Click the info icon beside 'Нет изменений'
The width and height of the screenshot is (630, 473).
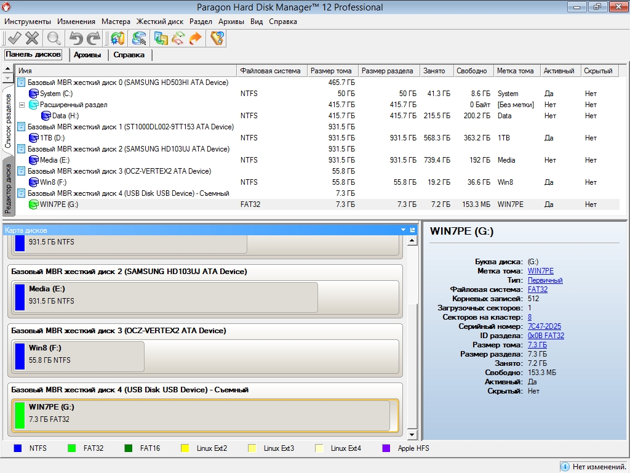(565, 467)
